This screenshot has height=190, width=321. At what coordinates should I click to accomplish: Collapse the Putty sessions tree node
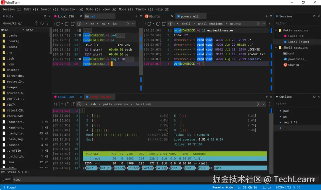click(x=276, y=30)
